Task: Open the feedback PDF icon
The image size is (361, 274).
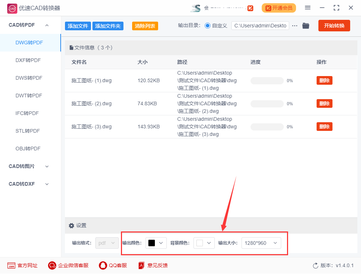Action: [142, 265]
